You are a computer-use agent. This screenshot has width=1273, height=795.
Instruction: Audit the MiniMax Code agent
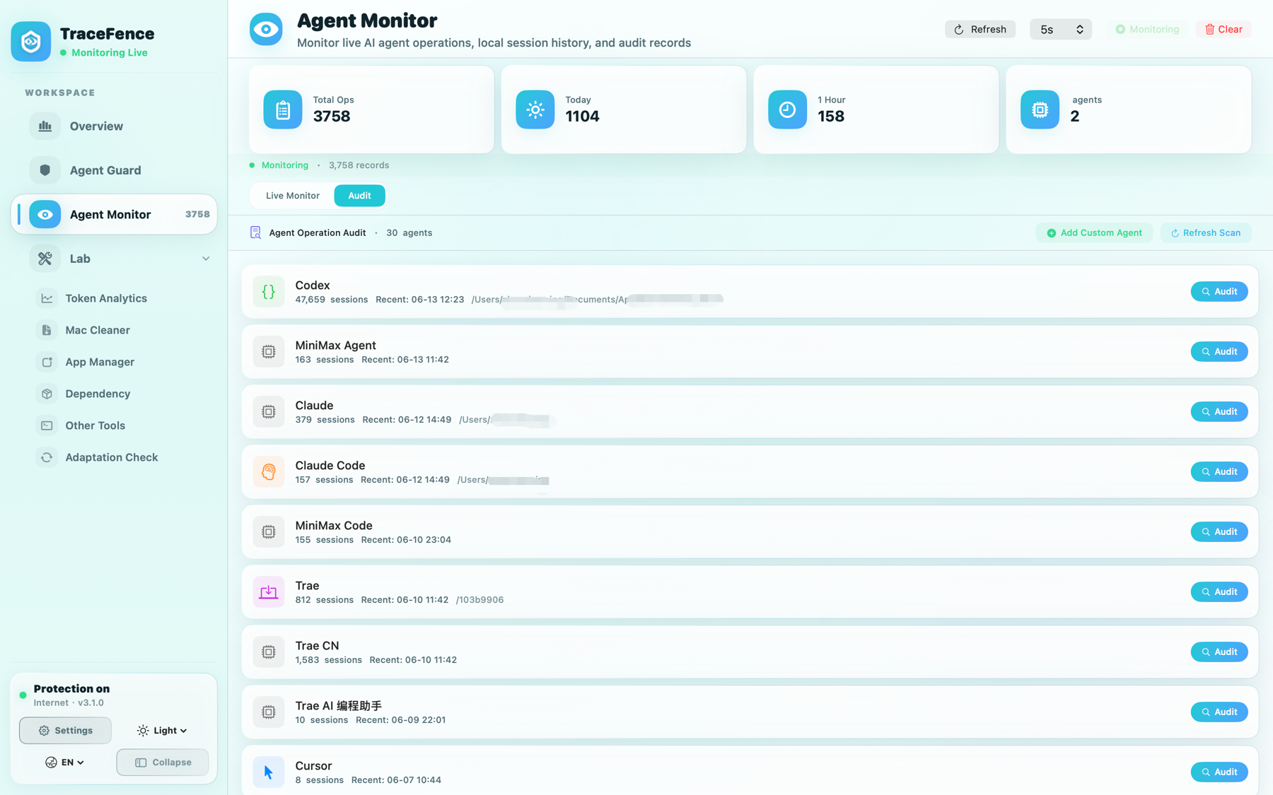pos(1219,531)
